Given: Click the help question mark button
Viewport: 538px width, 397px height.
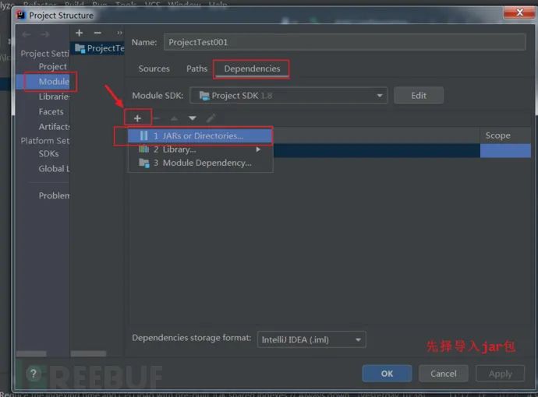Looking at the screenshot, I should (34, 374).
